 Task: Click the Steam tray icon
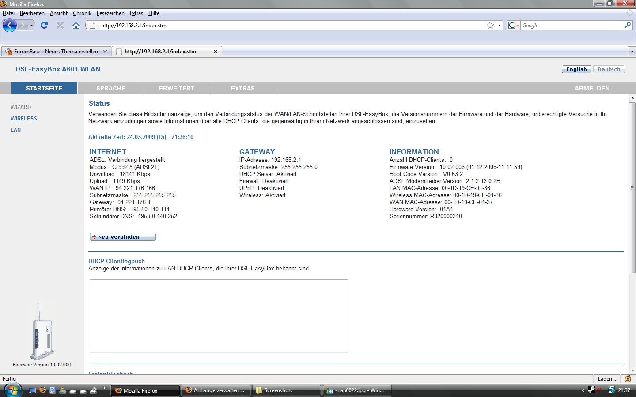[591, 390]
